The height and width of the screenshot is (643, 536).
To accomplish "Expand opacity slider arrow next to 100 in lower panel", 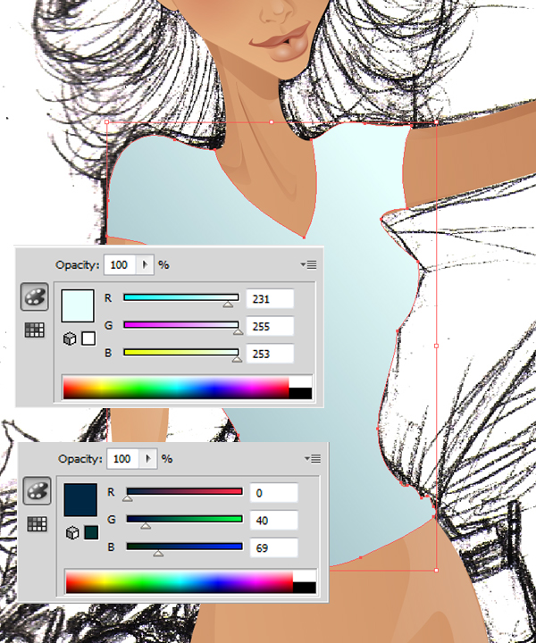I will [148, 459].
